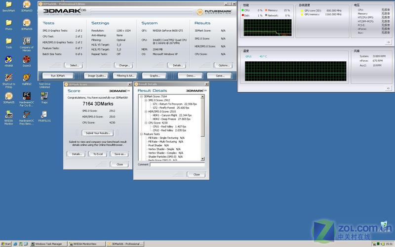
Task: Click the Result Details scrollbar down arrow
Action: 202,159
